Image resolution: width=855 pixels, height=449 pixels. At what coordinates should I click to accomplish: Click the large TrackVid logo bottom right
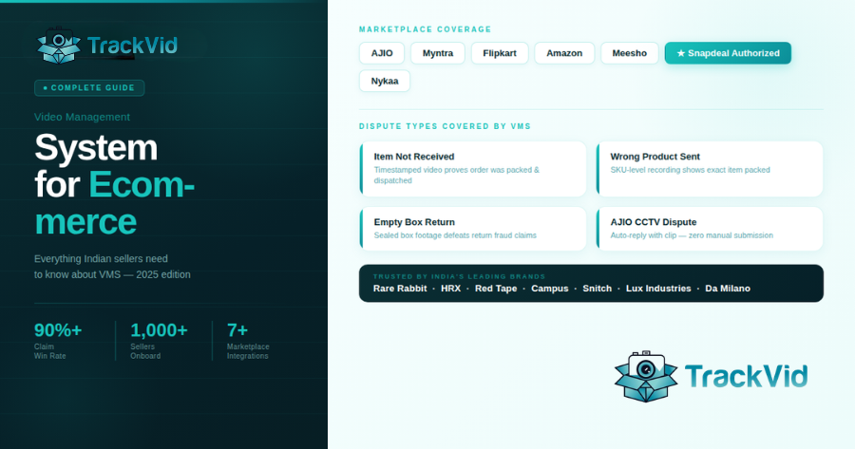pyautogui.click(x=711, y=376)
